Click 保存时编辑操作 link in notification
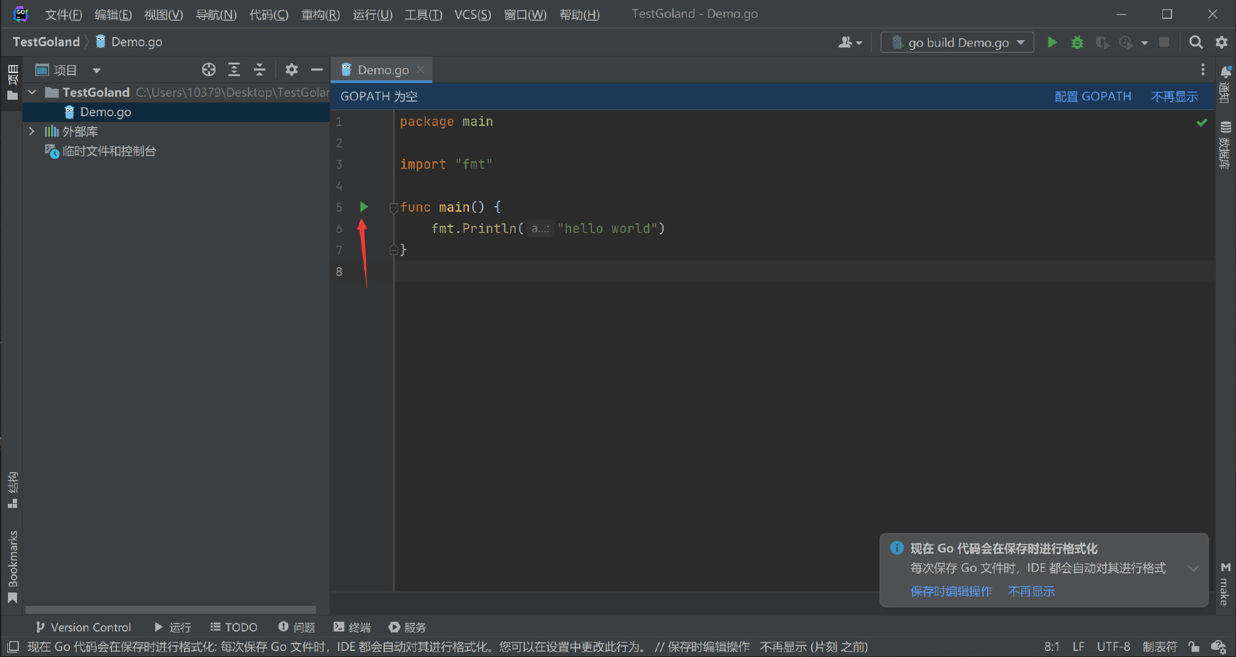Image resolution: width=1236 pixels, height=657 pixels. [x=951, y=591]
